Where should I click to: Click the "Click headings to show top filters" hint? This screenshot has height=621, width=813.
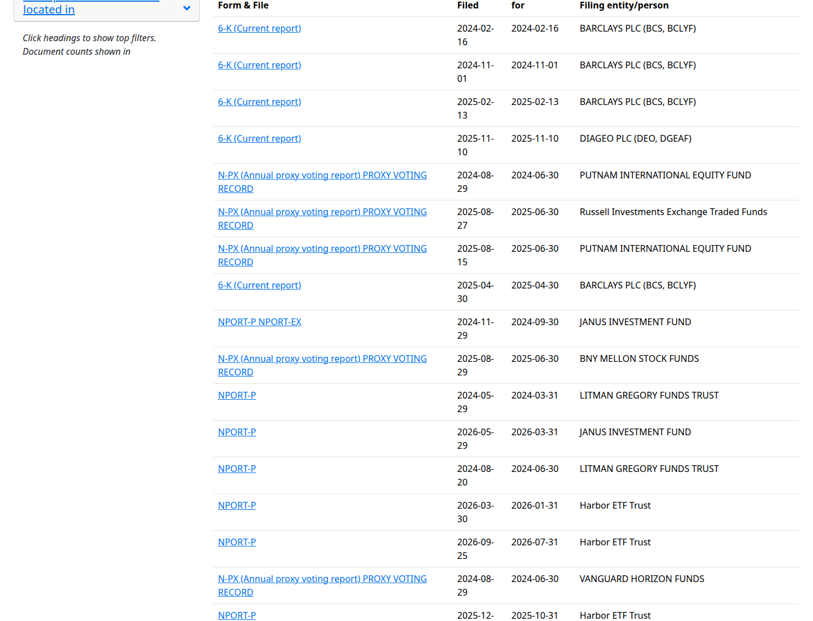(x=89, y=38)
